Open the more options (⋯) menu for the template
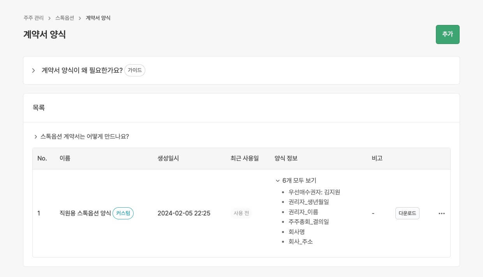This screenshot has height=277, width=483. coord(441,213)
